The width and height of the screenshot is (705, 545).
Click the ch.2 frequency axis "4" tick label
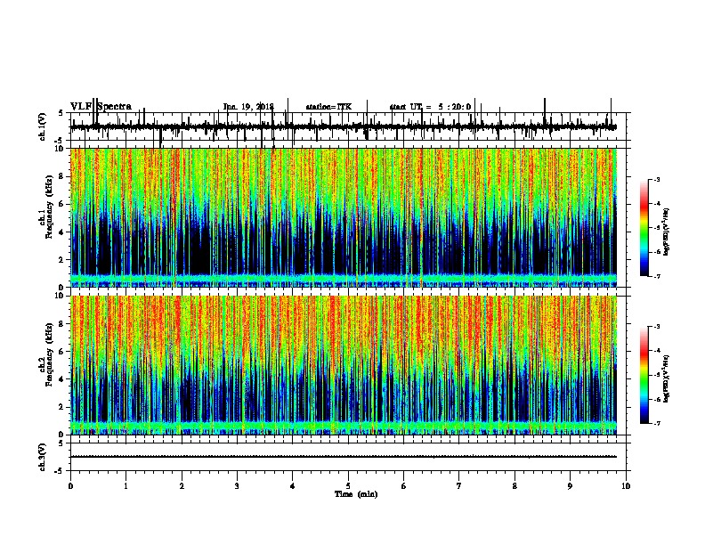(62, 379)
